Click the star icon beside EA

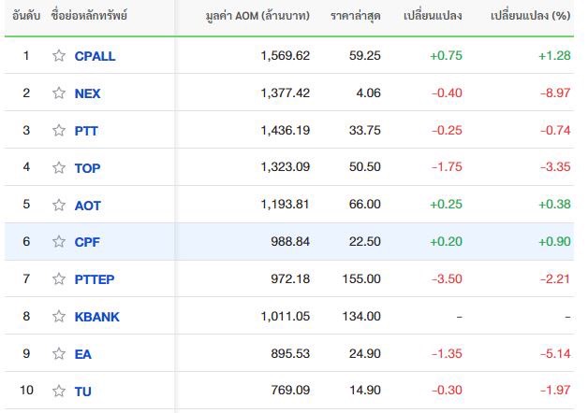(59, 353)
